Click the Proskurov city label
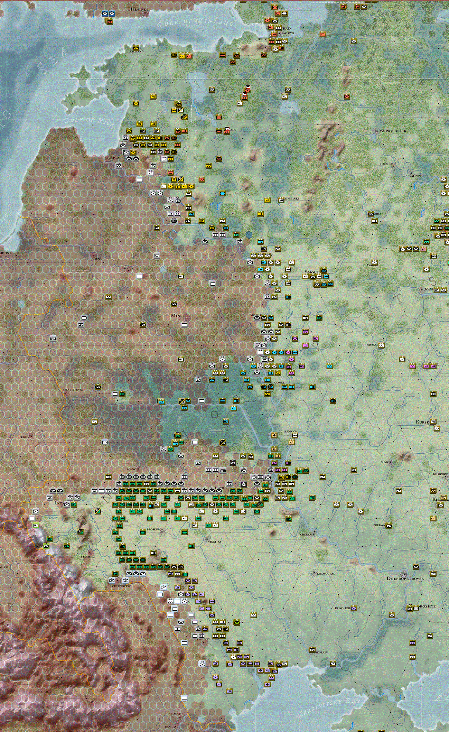This screenshot has width=449, height=732. [155, 529]
